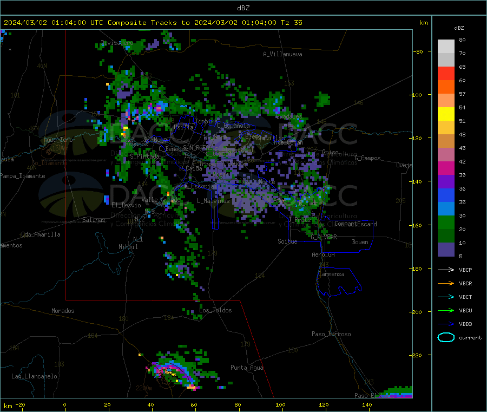Click the cyan 'current' ellipse legend icon
Viewport: 487px width, 412px height.
[x=446, y=337]
